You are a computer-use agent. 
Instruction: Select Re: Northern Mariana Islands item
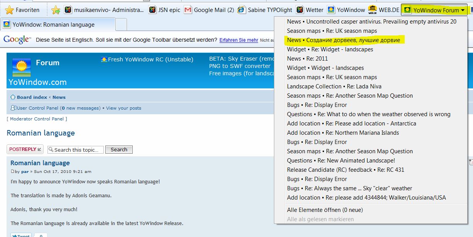pos(343,133)
